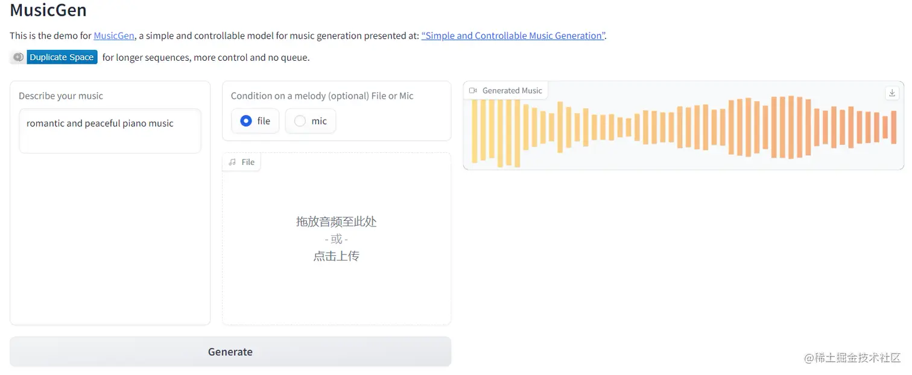Focus the music description text box
Image resolution: width=912 pixels, height=375 pixels.
coord(110,131)
